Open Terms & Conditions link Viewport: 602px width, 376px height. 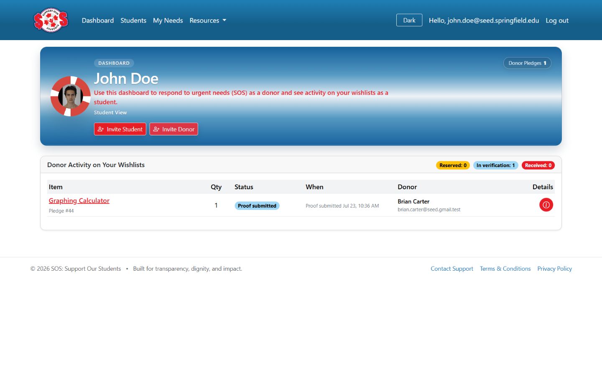pyautogui.click(x=505, y=269)
